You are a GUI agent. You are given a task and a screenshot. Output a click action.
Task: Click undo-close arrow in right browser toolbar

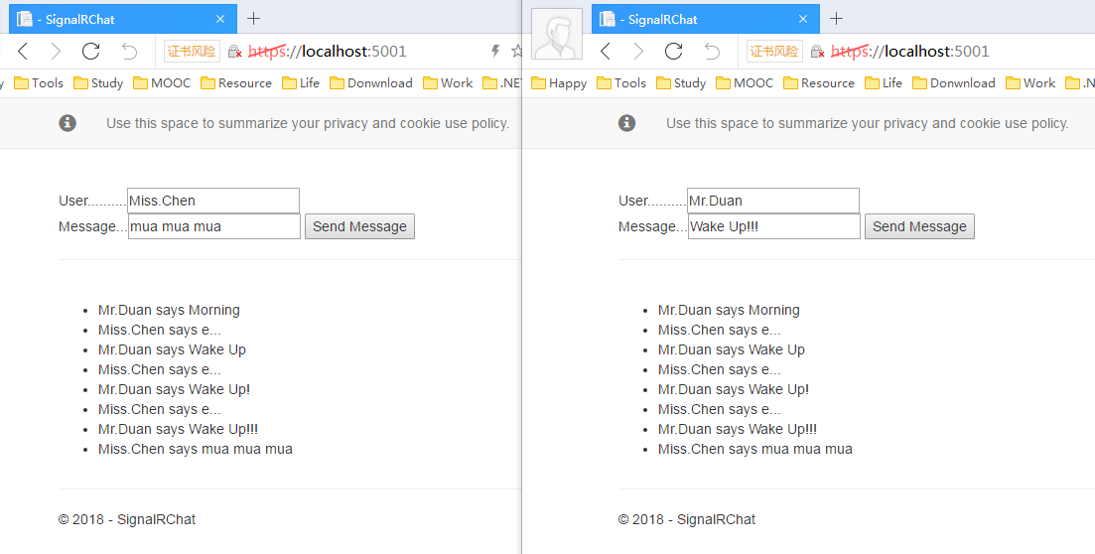point(712,51)
